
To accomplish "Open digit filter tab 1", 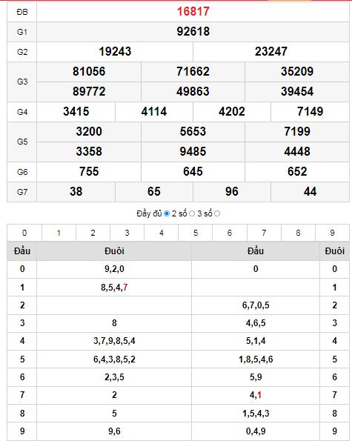I will click(59, 233).
